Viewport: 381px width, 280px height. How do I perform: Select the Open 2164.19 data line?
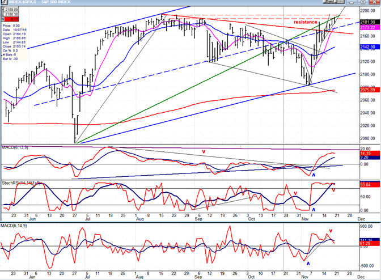14,34
